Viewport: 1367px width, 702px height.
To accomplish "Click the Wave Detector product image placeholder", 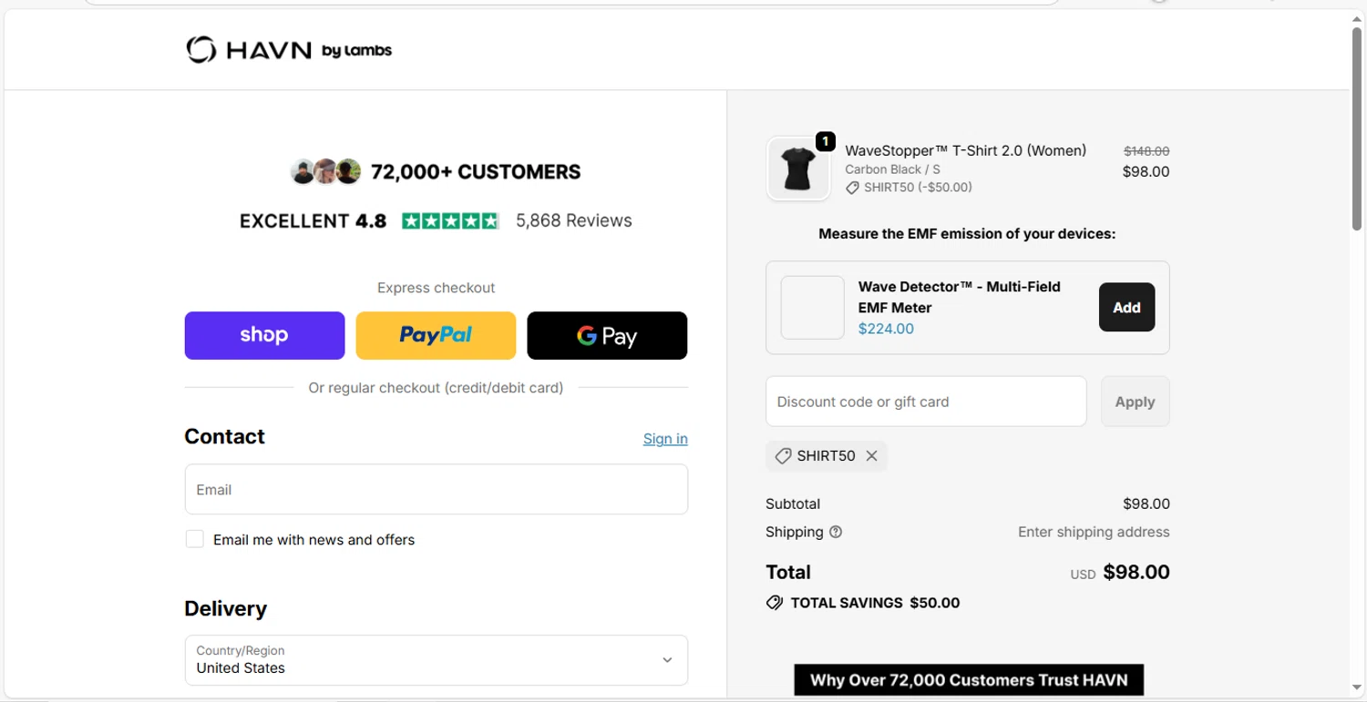I will tap(813, 308).
